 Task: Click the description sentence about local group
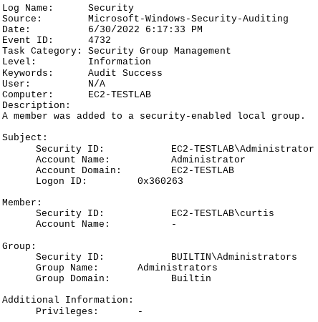[154, 116]
